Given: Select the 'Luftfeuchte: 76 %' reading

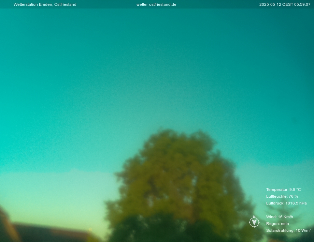Looking at the screenshot, I should [x=282, y=196].
